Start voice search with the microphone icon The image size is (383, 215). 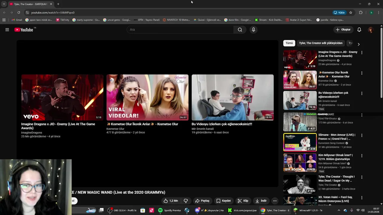pyautogui.click(x=253, y=30)
